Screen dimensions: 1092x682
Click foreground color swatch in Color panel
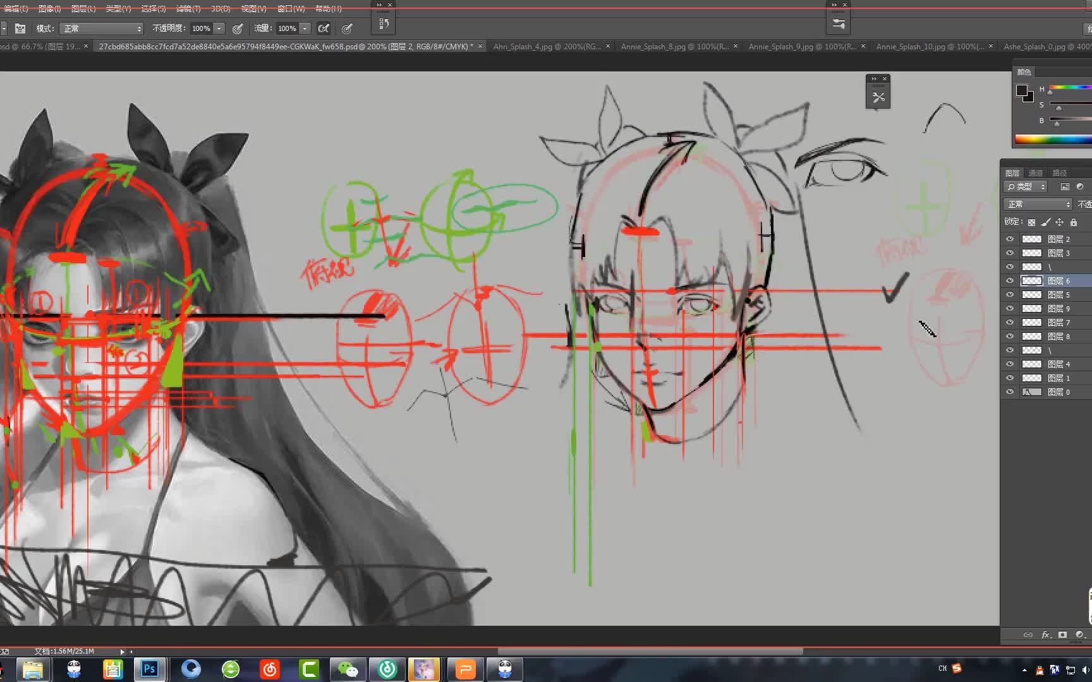[x=1021, y=90]
